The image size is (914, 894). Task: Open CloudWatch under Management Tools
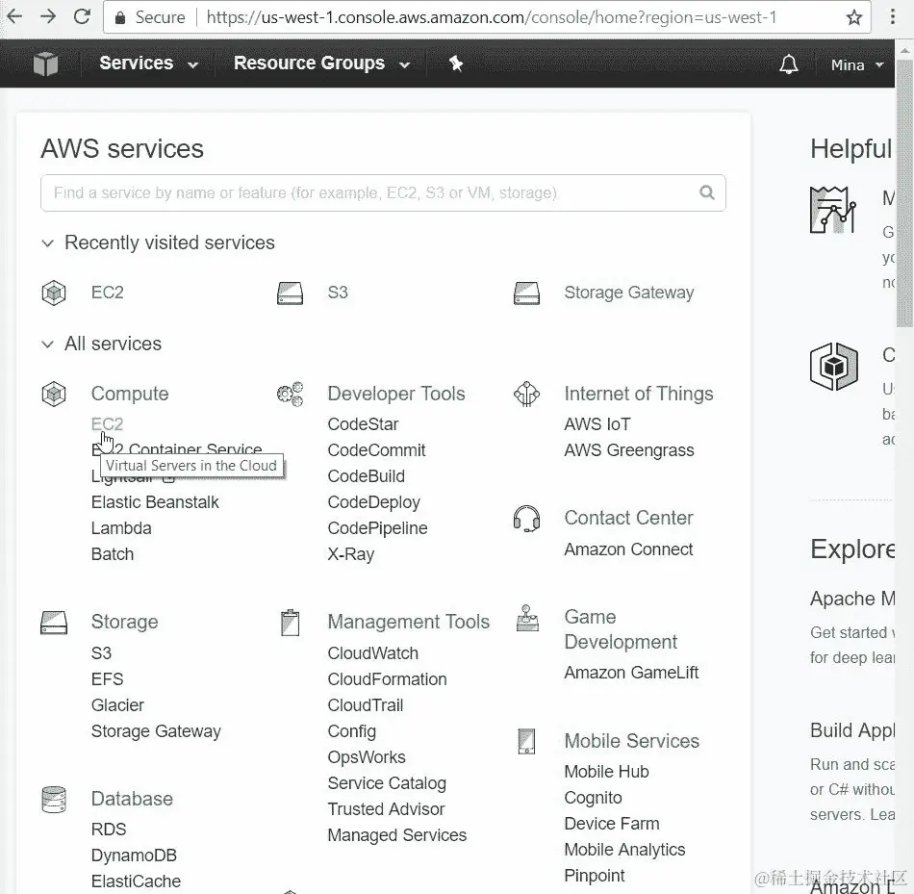(373, 653)
